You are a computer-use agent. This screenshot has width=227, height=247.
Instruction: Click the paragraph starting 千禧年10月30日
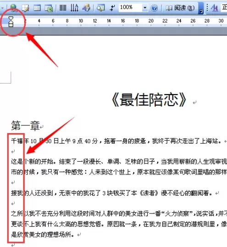116,141
